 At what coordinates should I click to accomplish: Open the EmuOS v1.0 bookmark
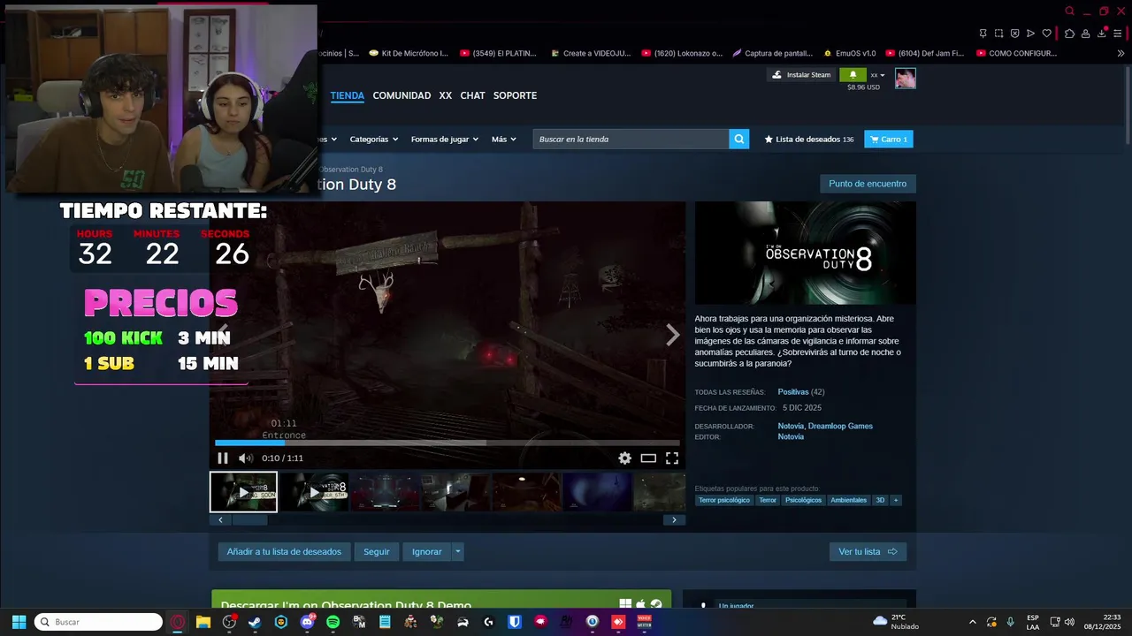849,53
